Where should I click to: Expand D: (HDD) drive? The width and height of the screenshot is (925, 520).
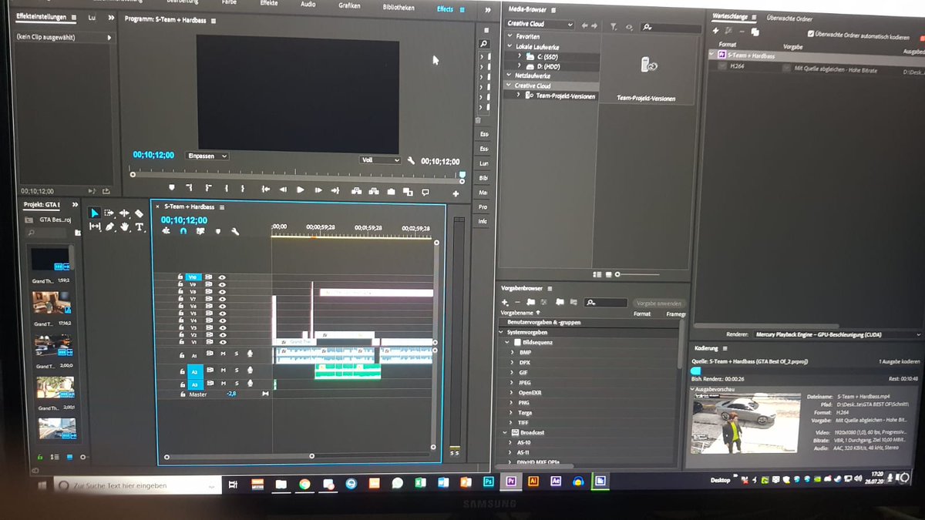pyautogui.click(x=520, y=66)
